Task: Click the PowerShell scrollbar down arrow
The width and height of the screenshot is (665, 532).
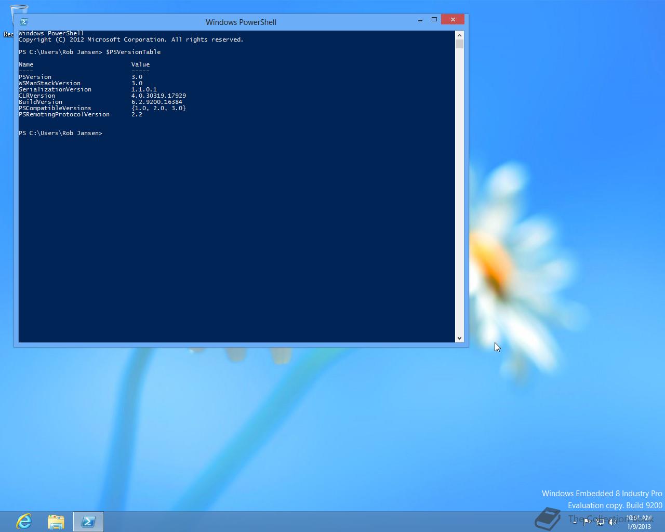Action: (459, 338)
